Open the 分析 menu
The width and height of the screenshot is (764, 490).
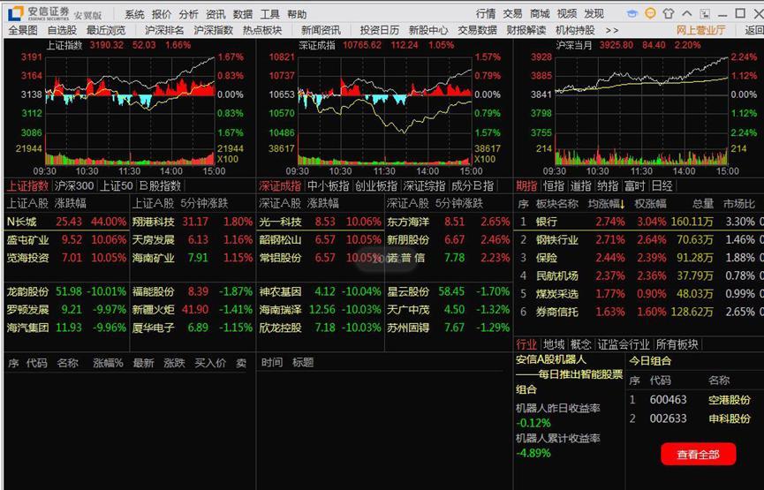click(x=188, y=14)
